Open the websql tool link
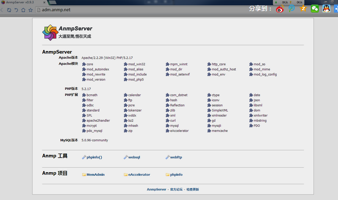The width and height of the screenshot is (338, 200). point(134,157)
